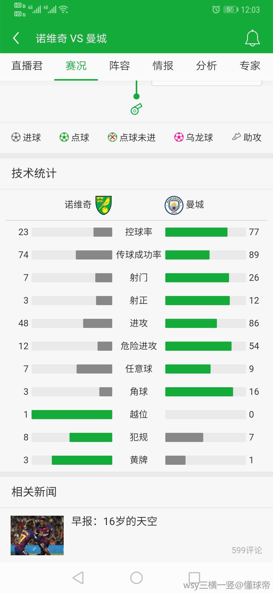273x593 pixels.
Task: Tap the 599评论 comment count
Action: coord(247,550)
